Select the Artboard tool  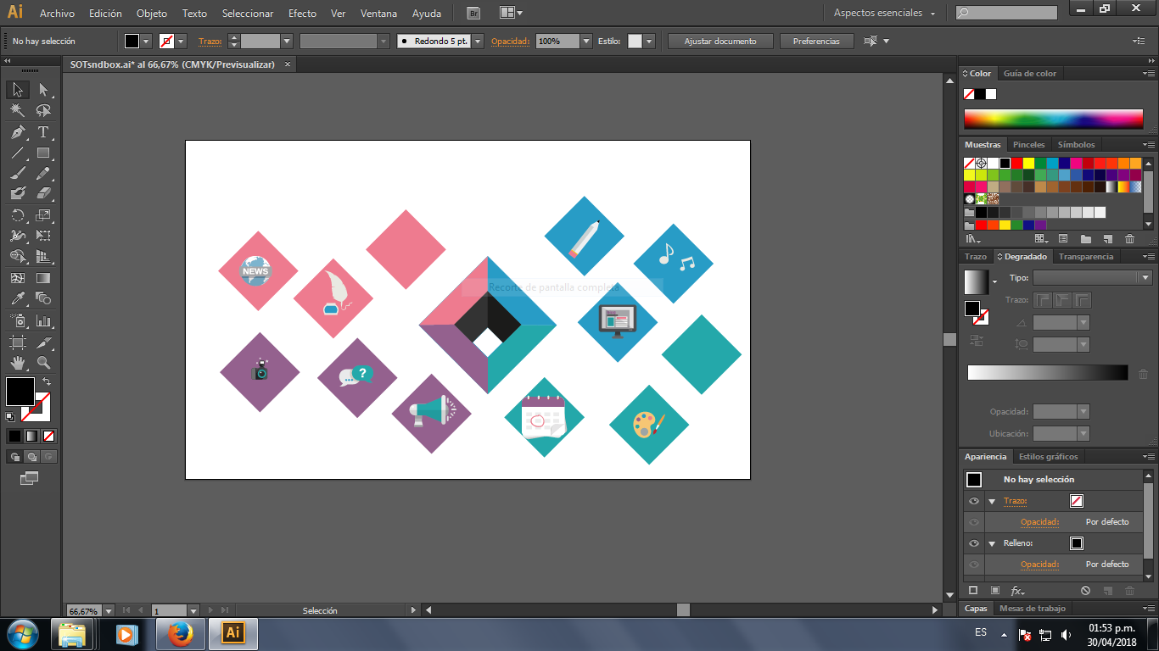tap(17, 342)
